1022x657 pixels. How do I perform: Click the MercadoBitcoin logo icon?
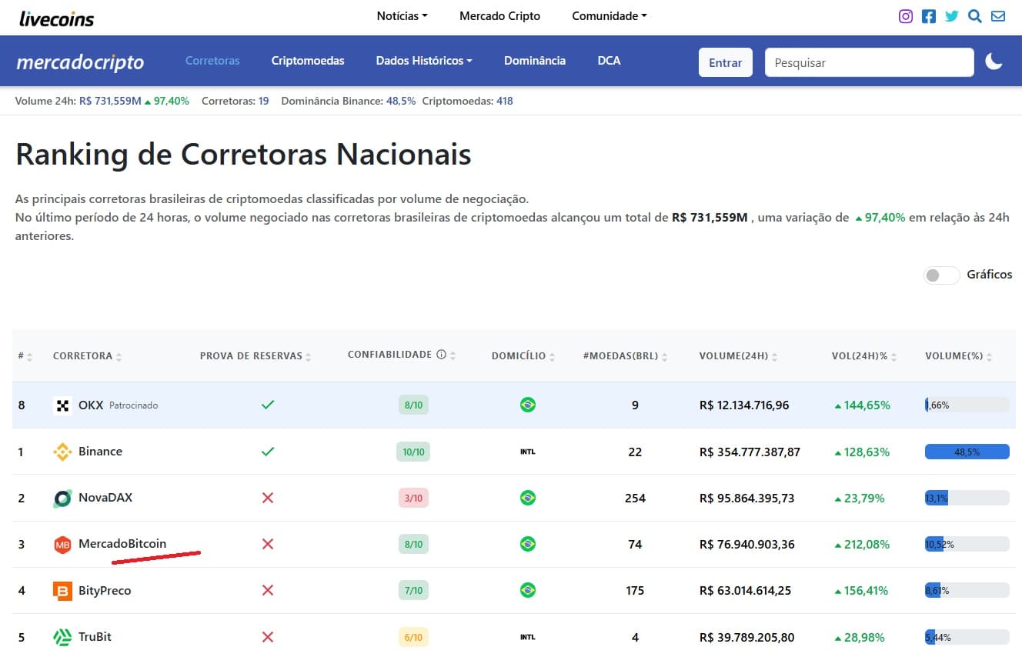[x=62, y=544]
